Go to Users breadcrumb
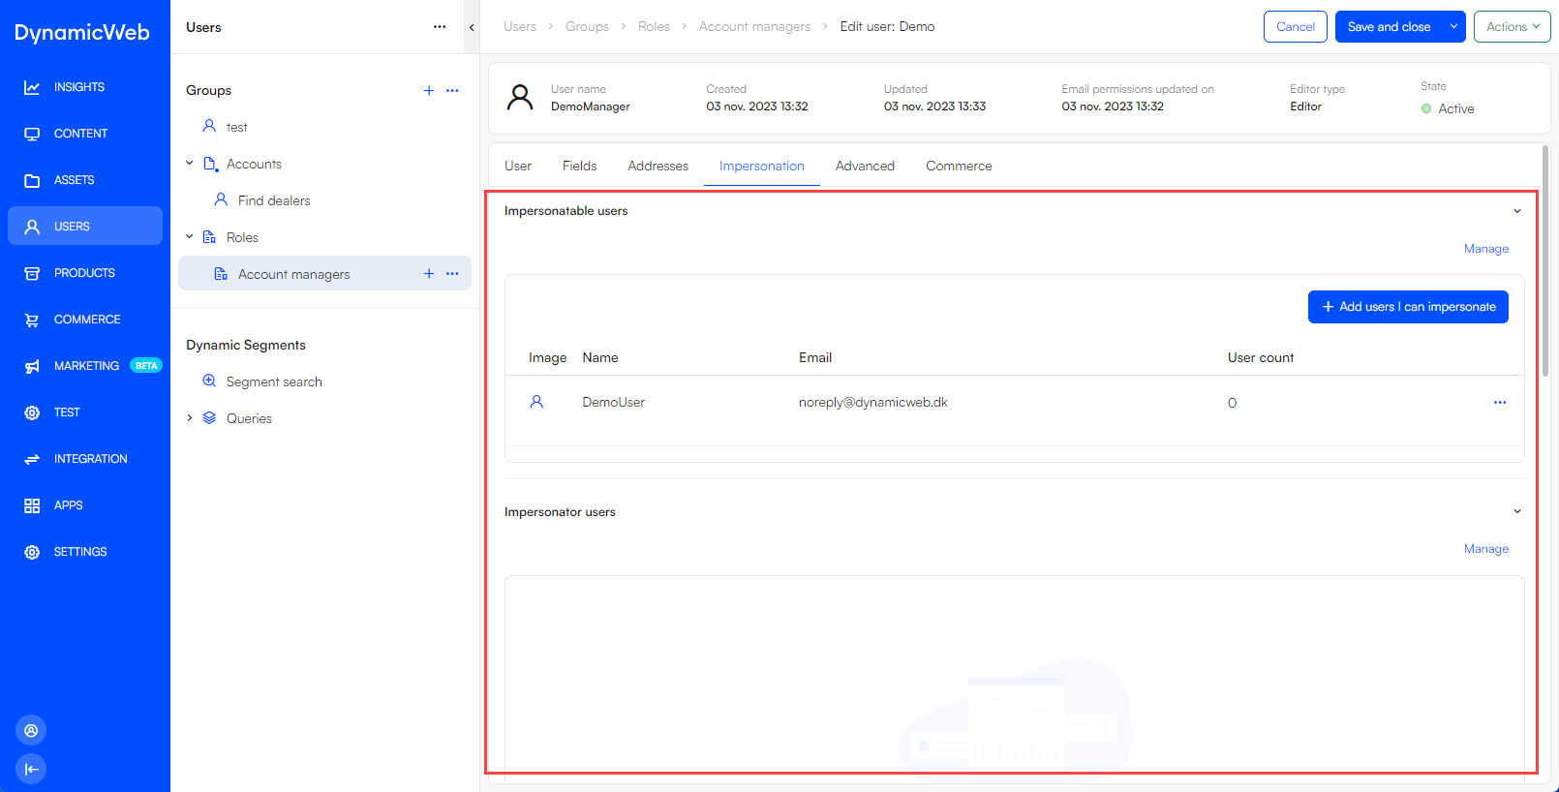The width and height of the screenshot is (1559, 792). (520, 26)
